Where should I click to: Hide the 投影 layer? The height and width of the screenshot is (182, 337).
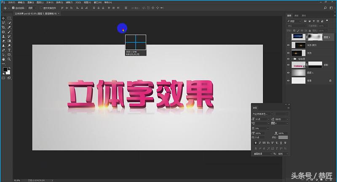[288, 65]
